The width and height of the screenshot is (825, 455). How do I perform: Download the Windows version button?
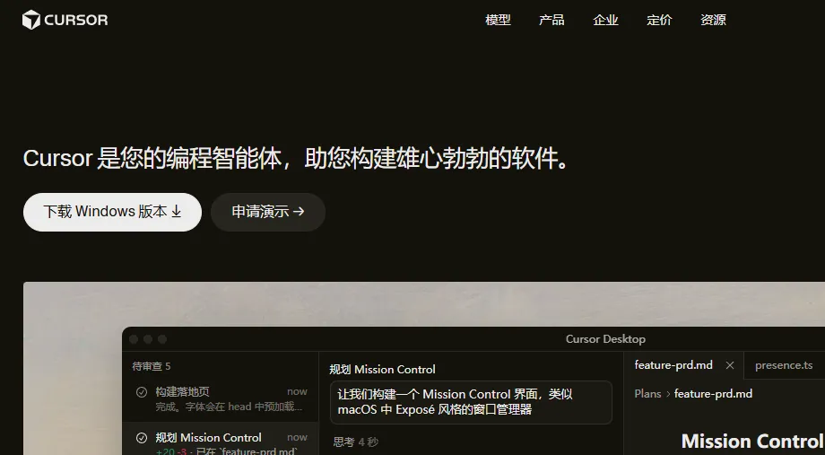(x=113, y=212)
